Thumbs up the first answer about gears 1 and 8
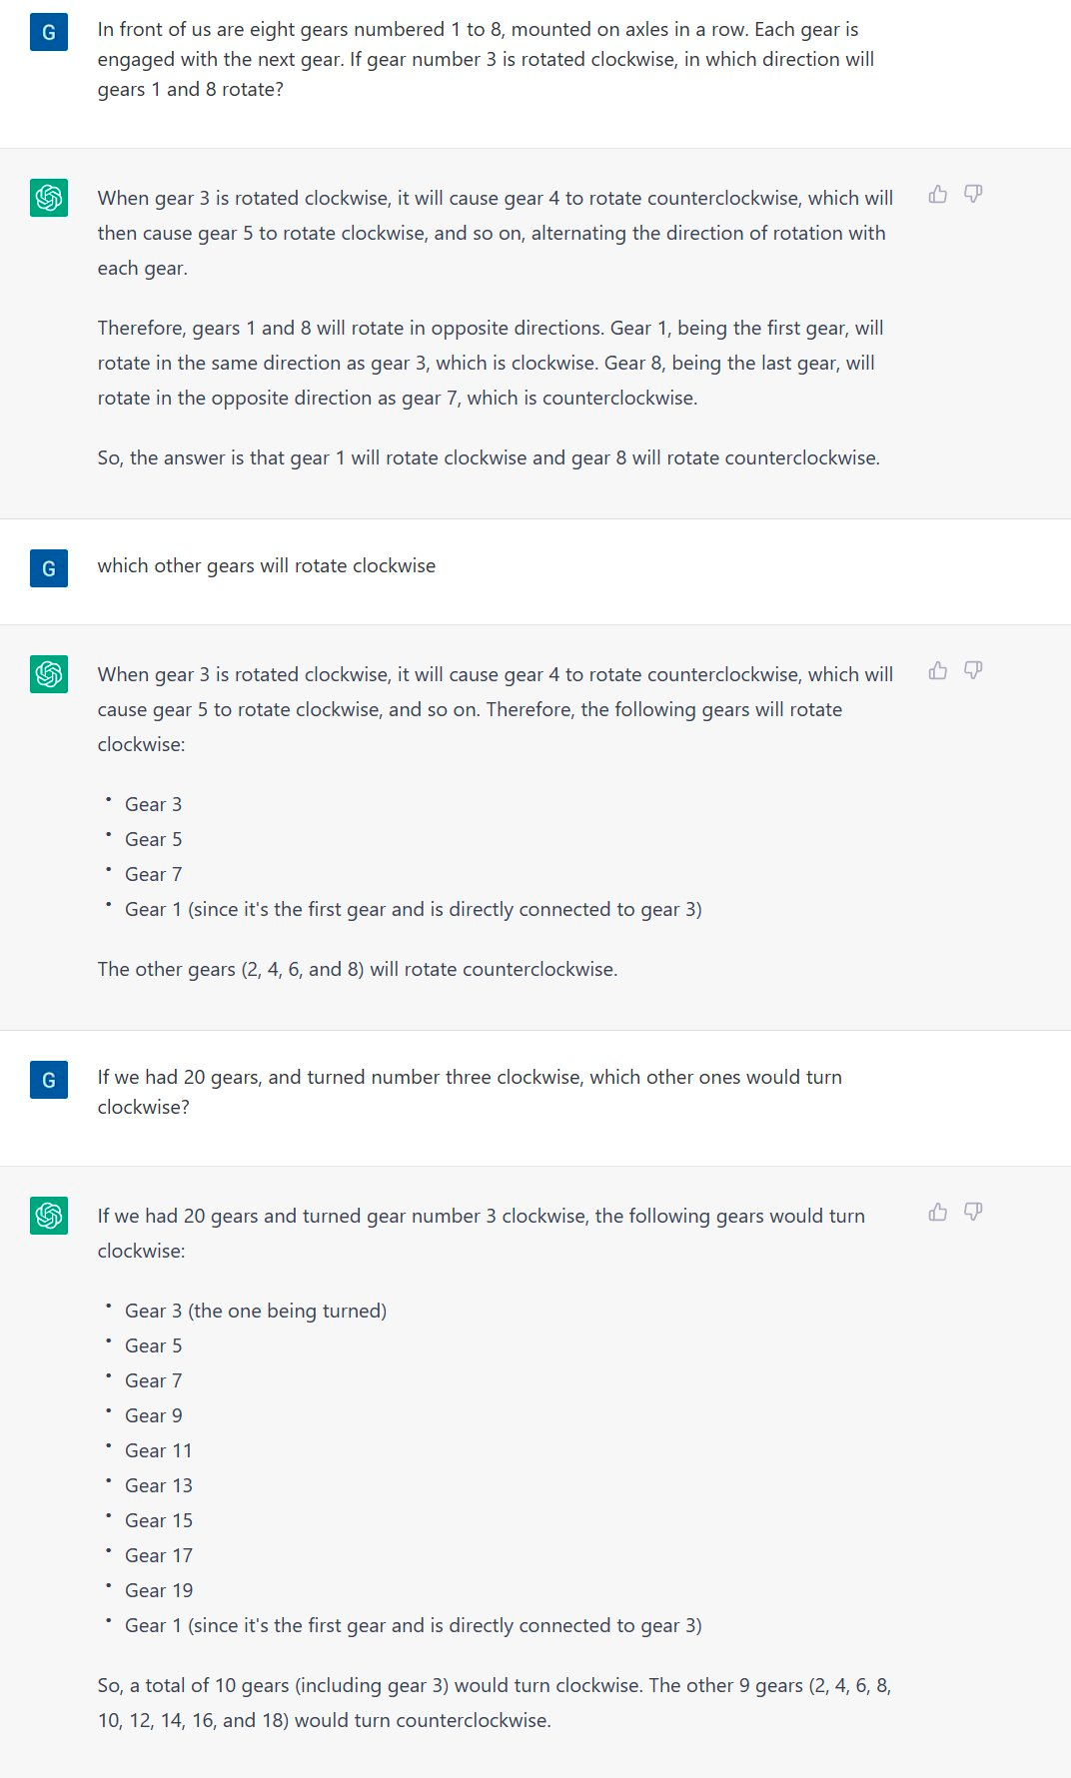 pyautogui.click(x=937, y=194)
